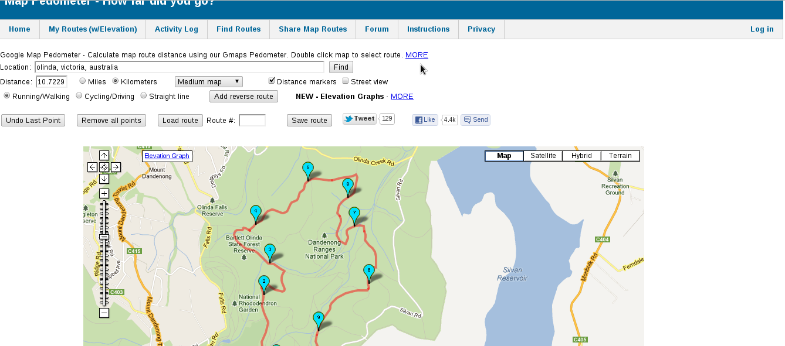
Task: Pan the map up using the arrow icon
Action: 104,155
